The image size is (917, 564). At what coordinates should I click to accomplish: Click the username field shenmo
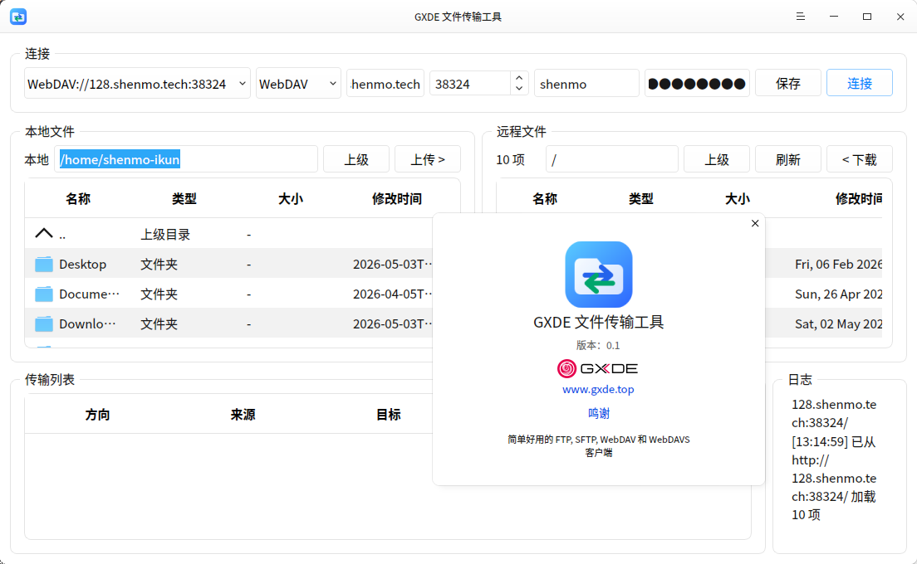[586, 84]
